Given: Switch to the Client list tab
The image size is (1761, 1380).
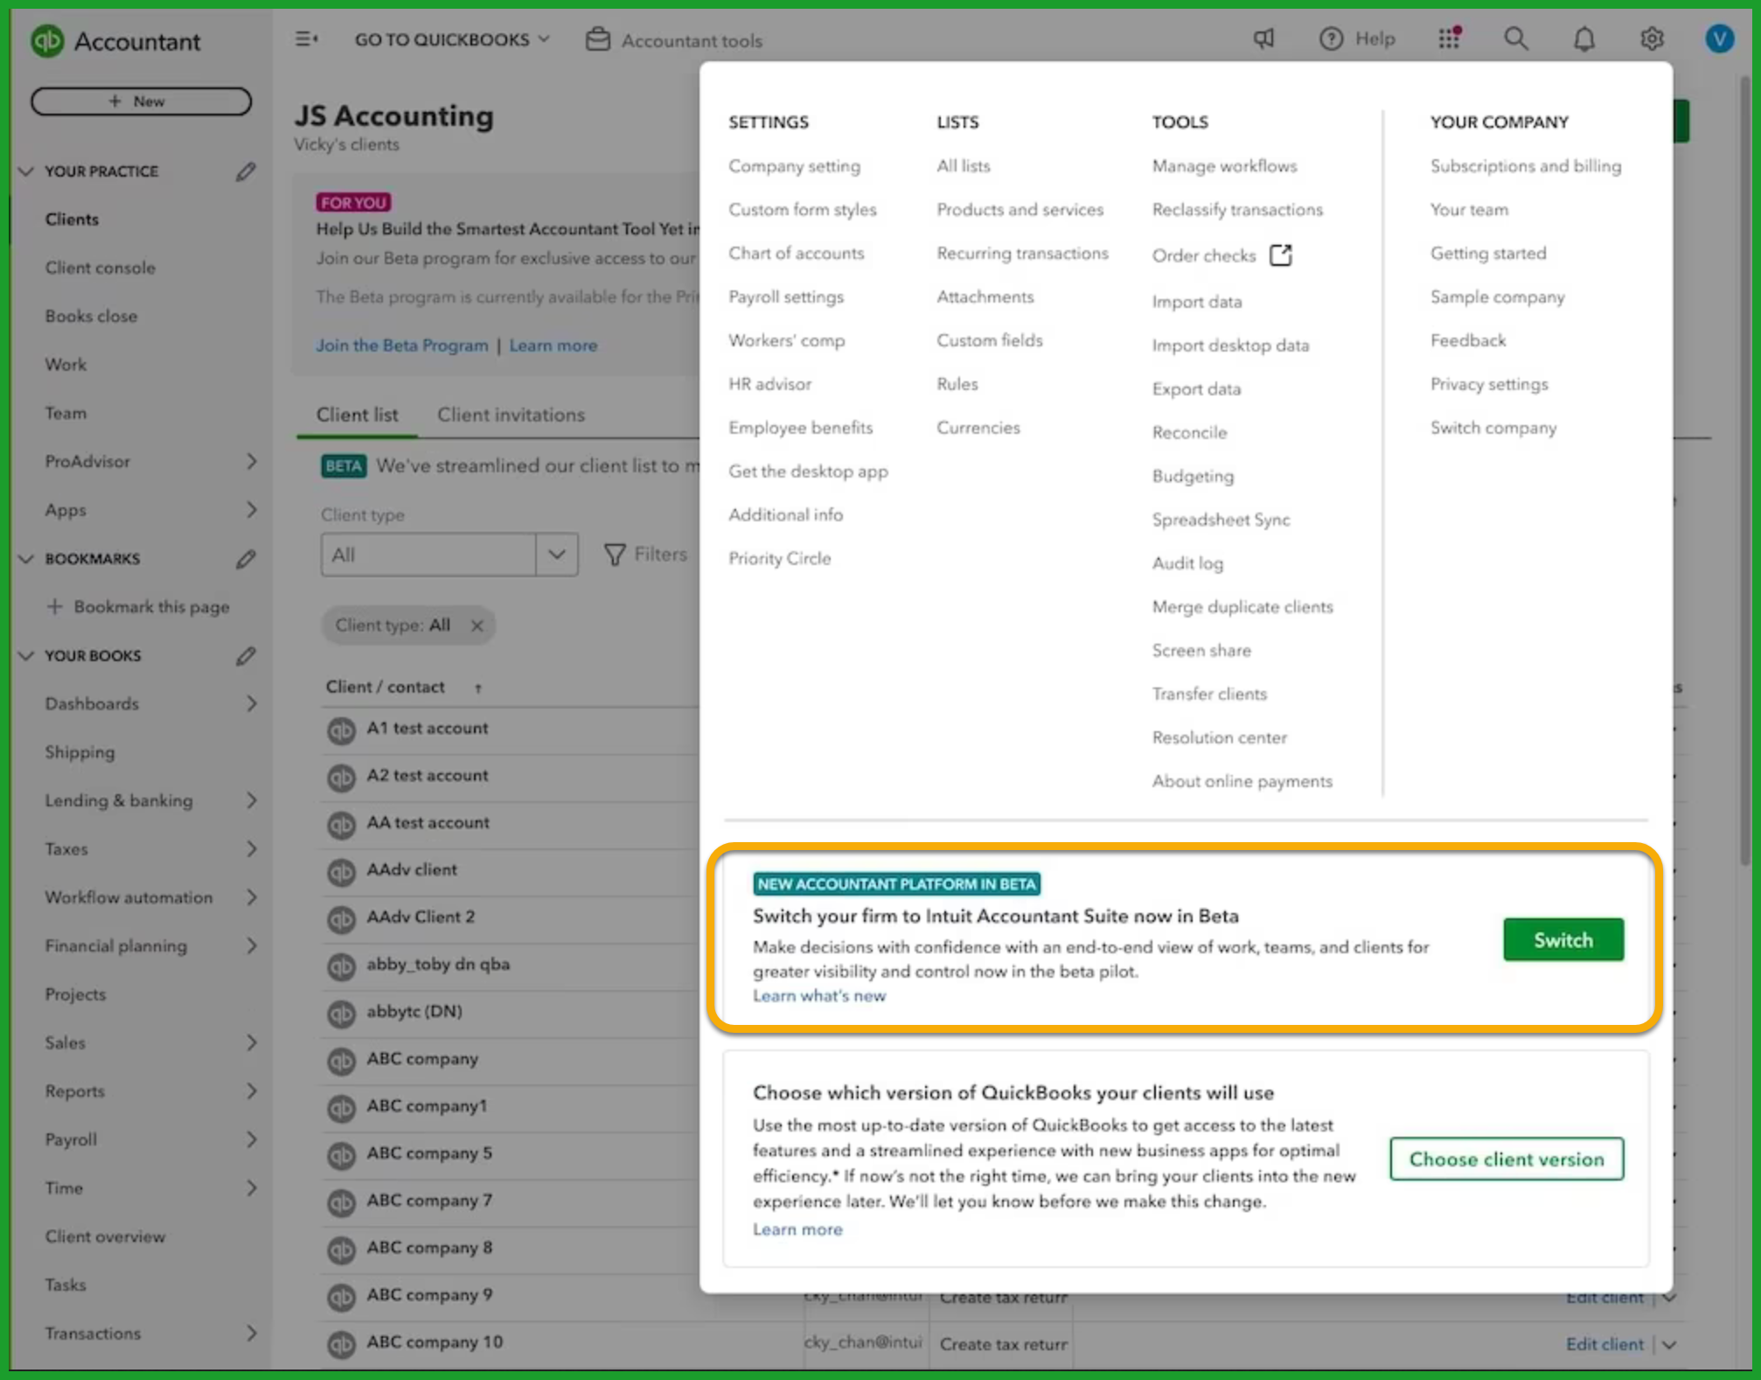Looking at the screenshot, I should point(357,415).
